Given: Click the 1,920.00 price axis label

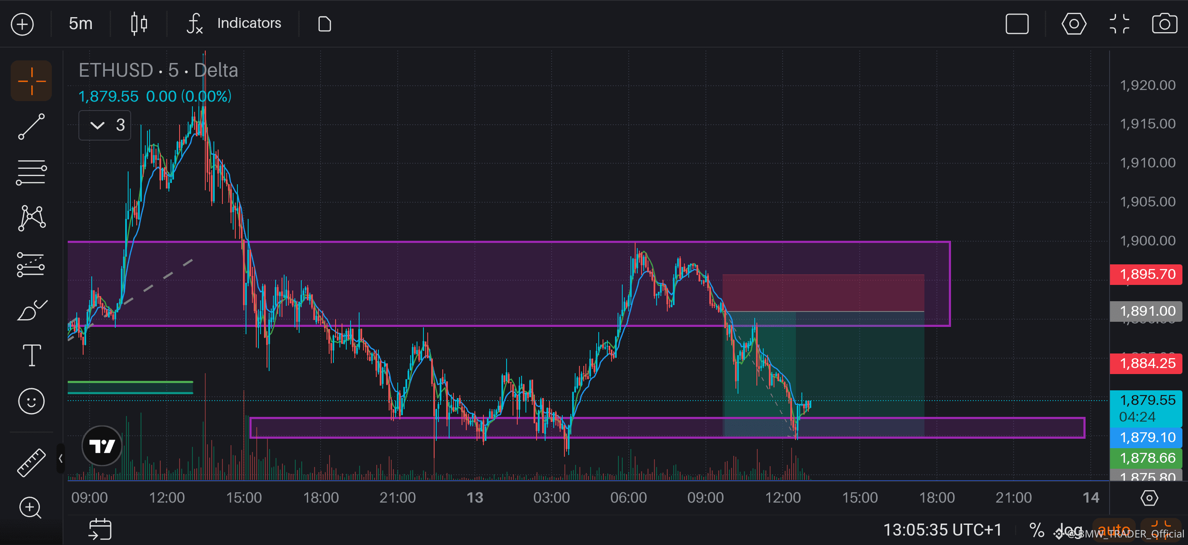Looking at the screenshot, I should point(1147,85).
